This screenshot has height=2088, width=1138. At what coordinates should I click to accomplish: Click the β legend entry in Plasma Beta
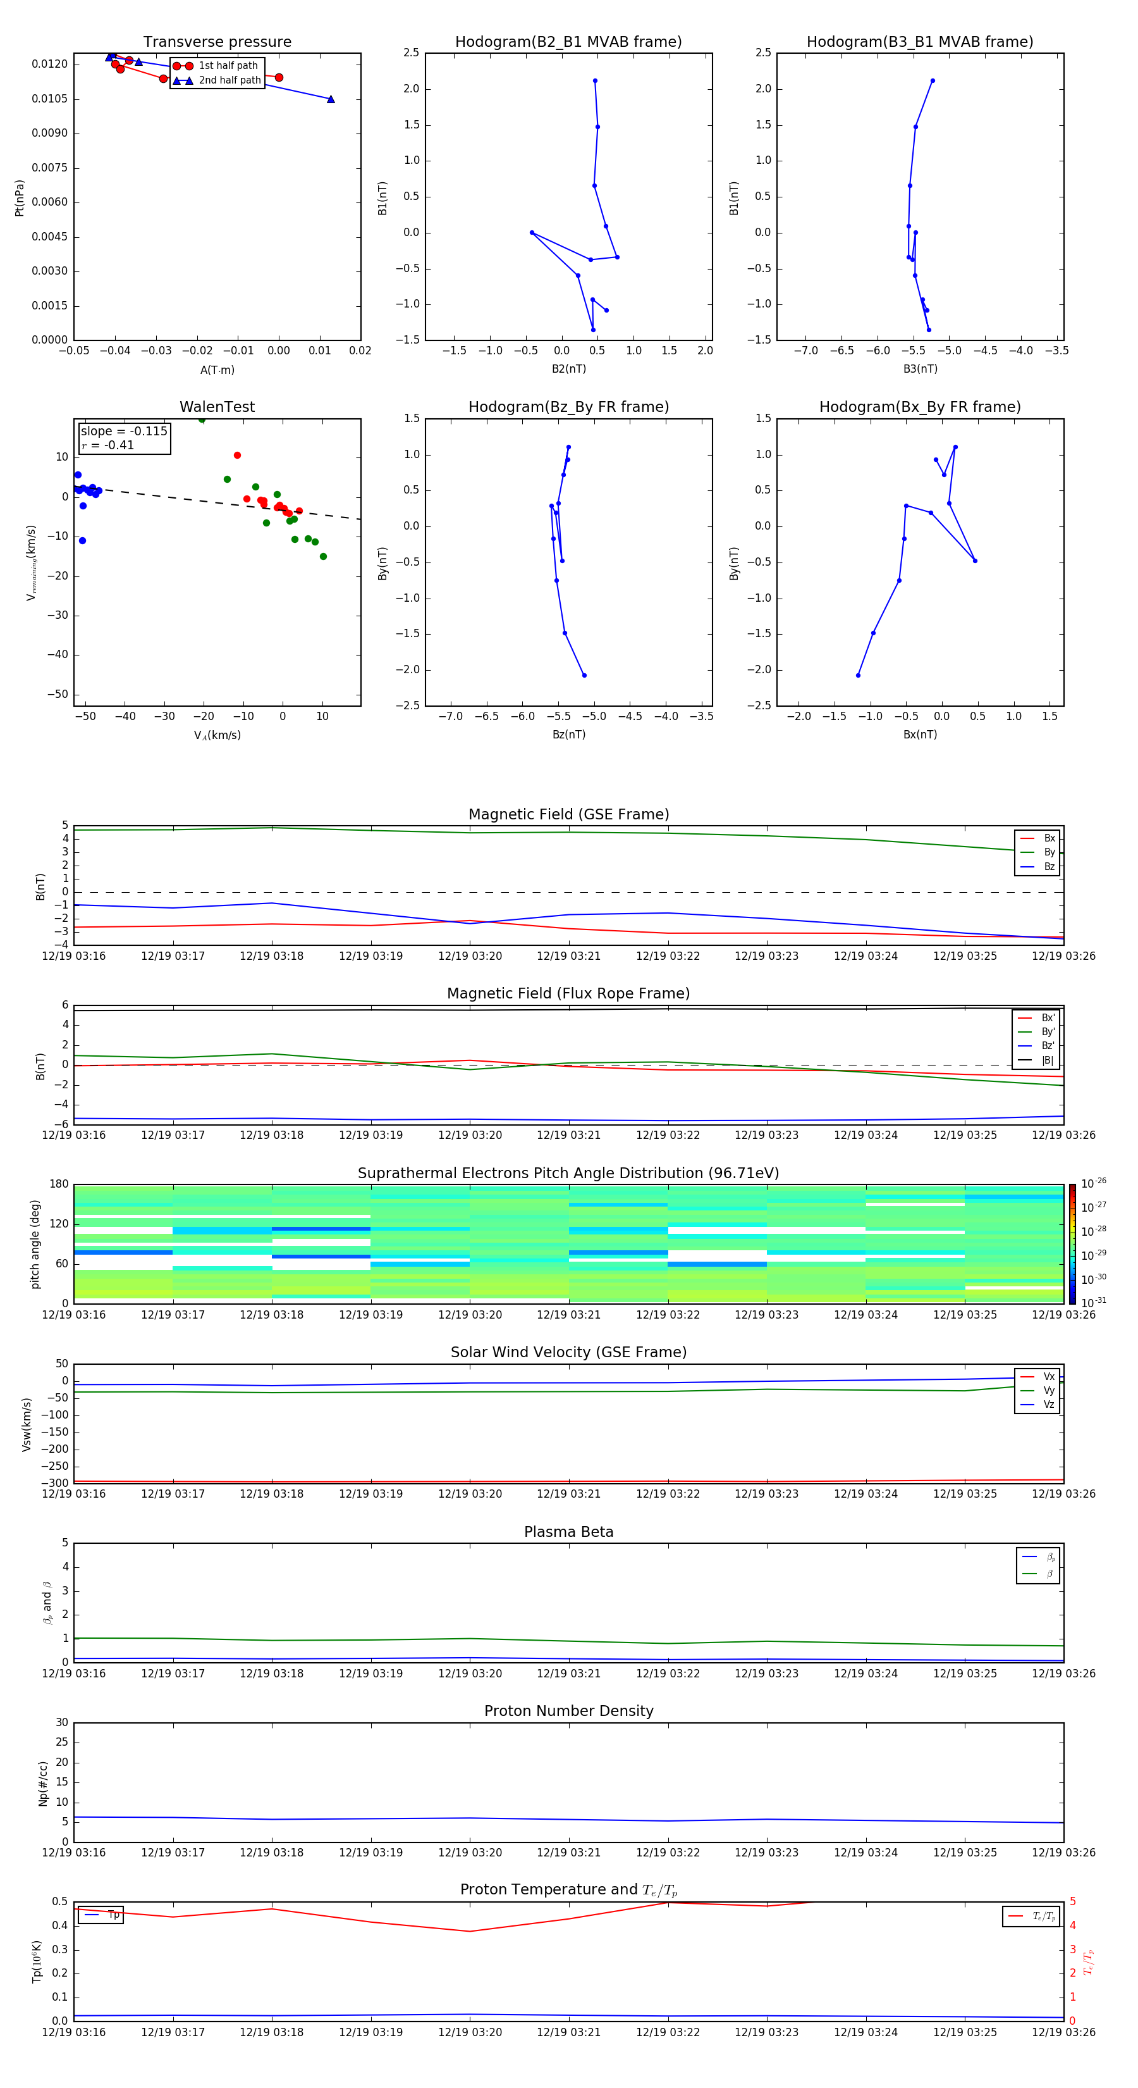[x=1038, y=1574]
